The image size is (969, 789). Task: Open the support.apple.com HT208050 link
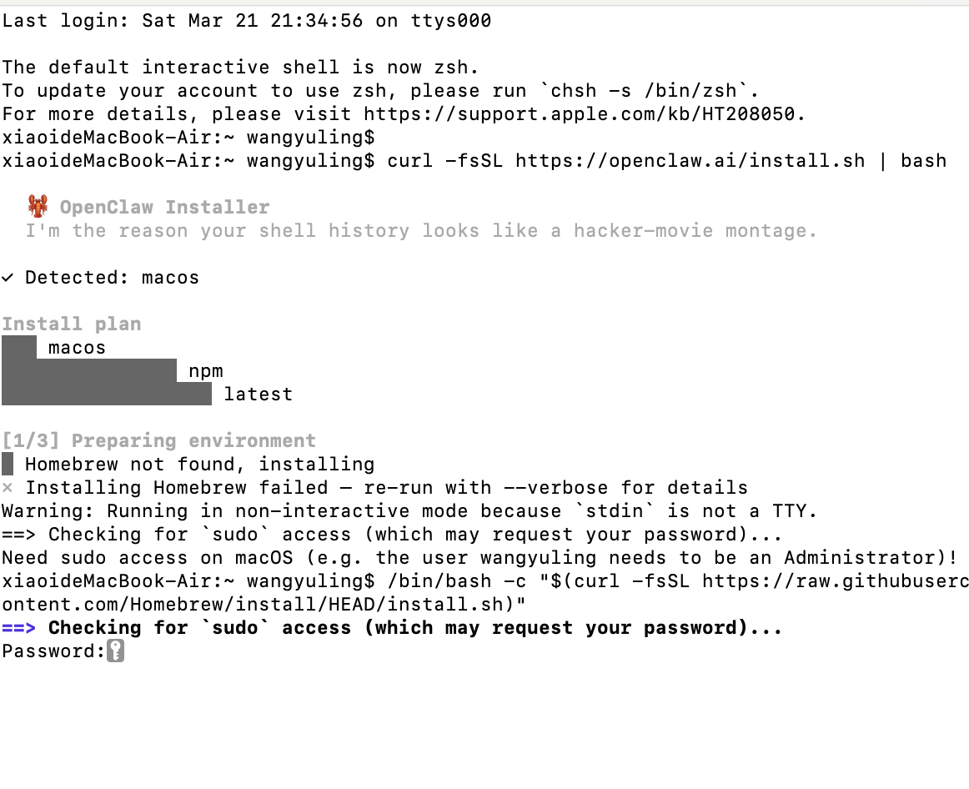click(x=583, y=114)
